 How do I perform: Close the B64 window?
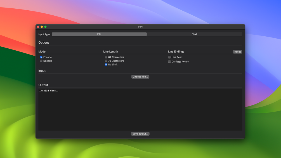38,27
